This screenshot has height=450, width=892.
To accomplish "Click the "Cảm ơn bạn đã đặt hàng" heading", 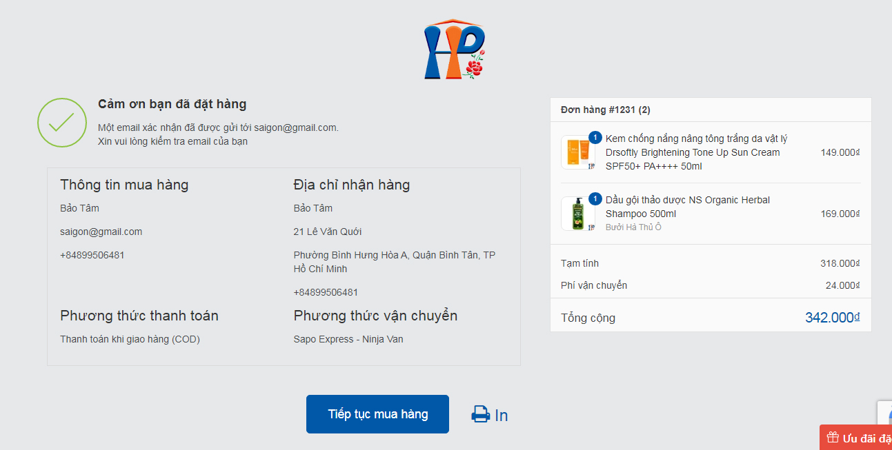I will point(172,104).
